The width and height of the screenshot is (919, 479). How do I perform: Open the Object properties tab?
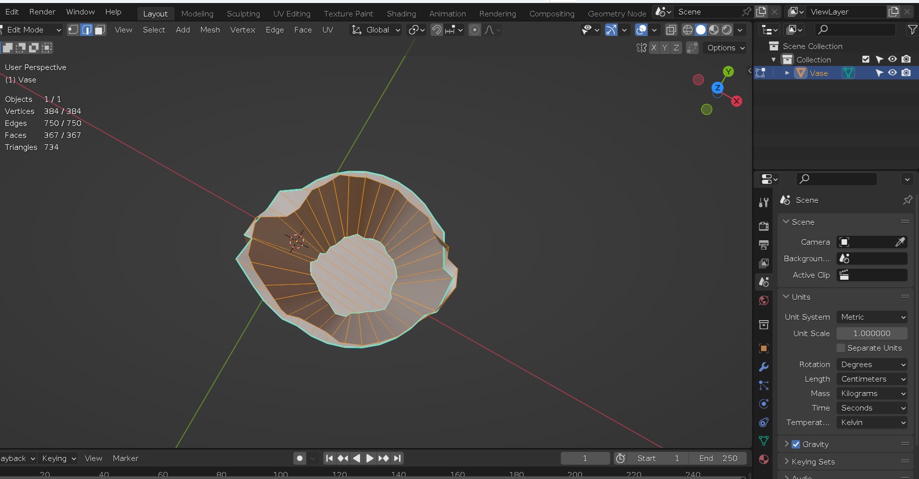click(763, 348)
